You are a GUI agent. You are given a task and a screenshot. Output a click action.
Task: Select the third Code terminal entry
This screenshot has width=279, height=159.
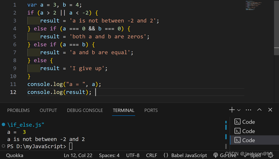point(244,140)
